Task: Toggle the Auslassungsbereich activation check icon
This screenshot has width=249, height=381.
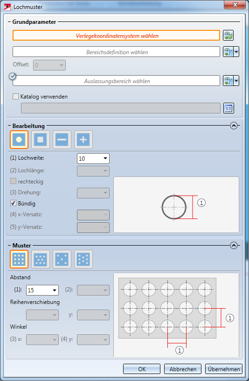Action: [13, 76]
